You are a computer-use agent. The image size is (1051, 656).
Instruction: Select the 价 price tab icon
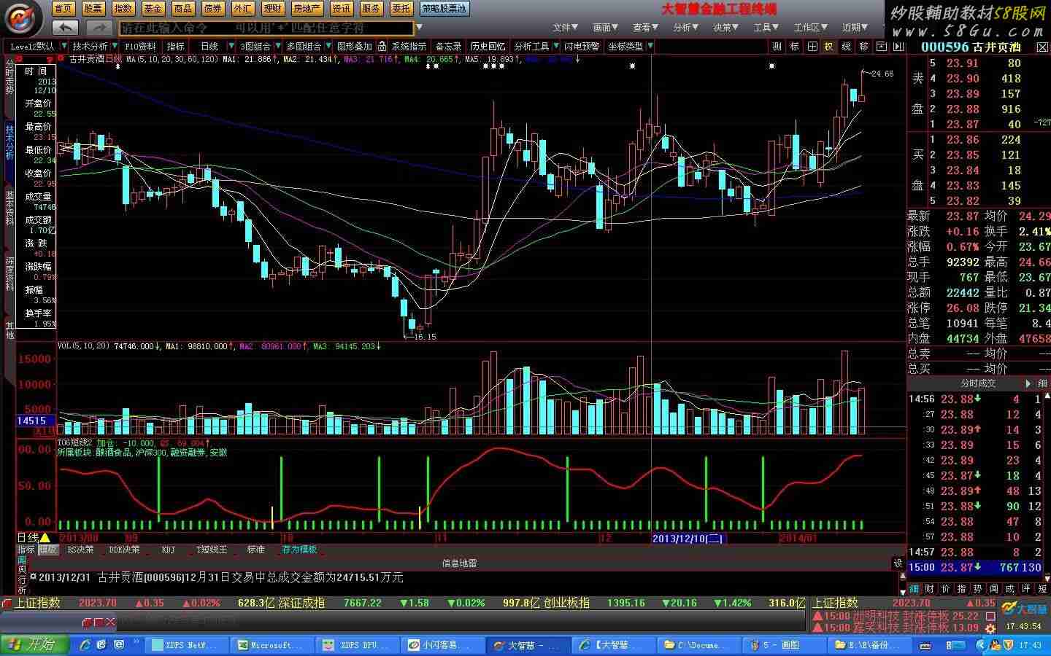pyautogui.click(x=946, y=588)
